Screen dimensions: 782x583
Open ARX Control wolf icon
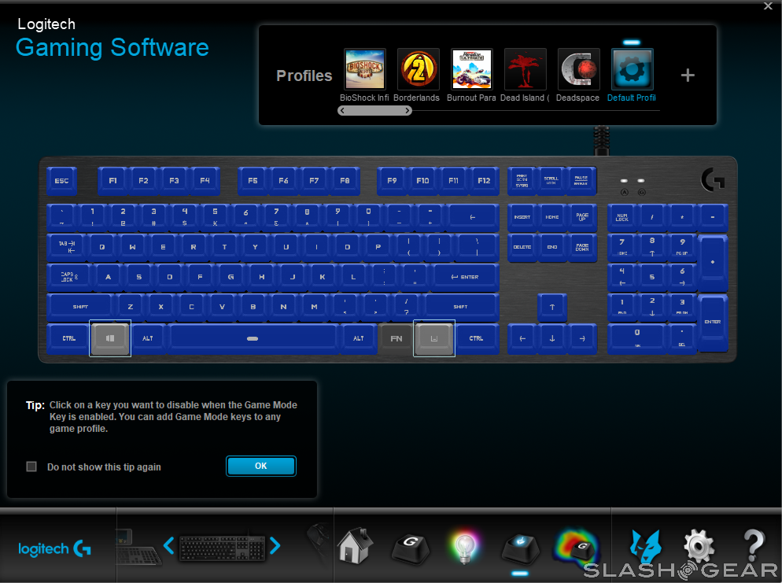tap(645, 547)
